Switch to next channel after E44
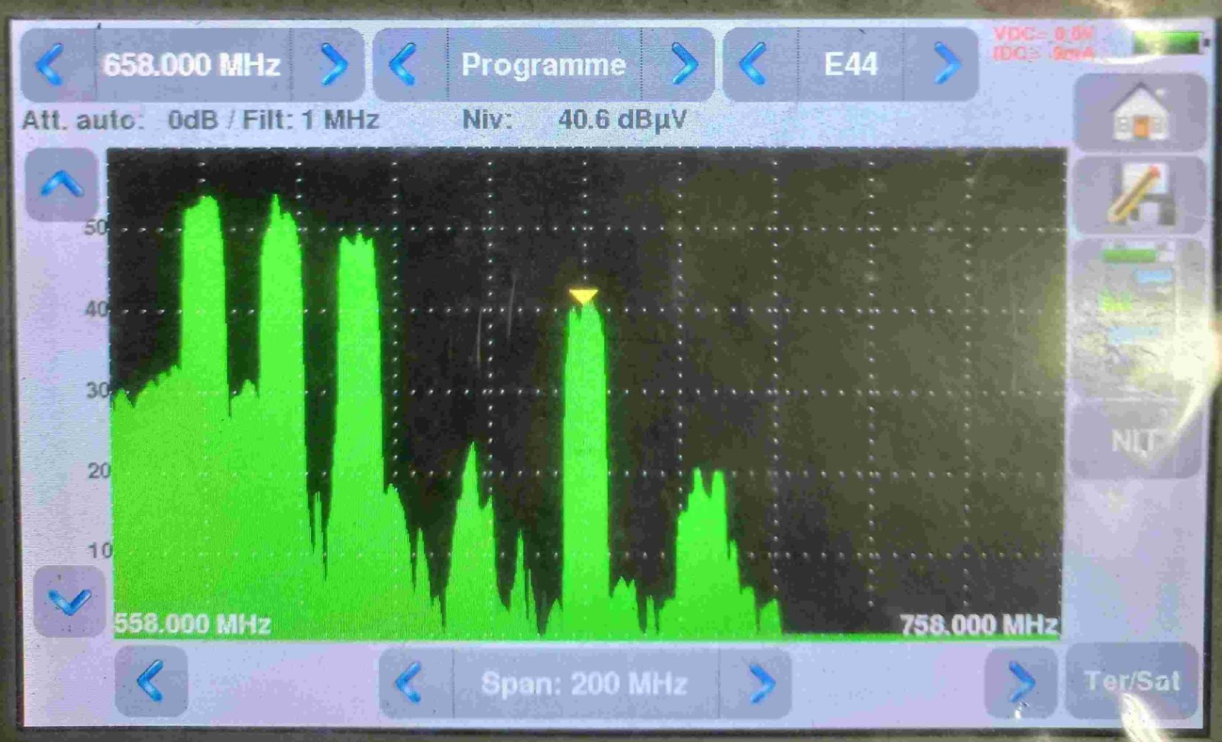The height and width of the screenshot is (742, 1222). tap(945, 65)
